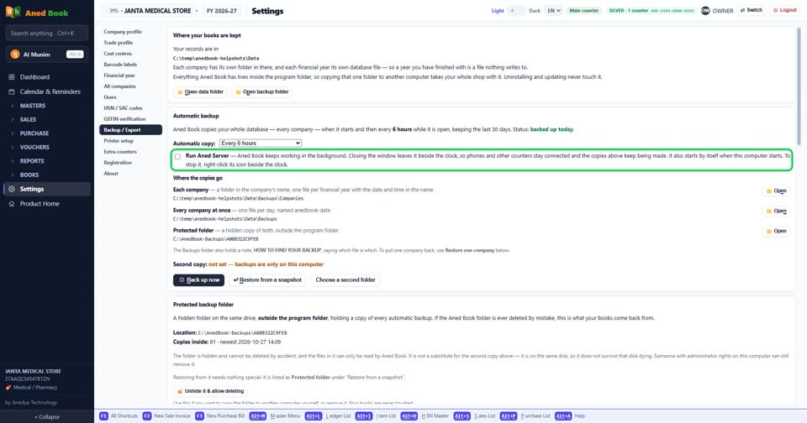Viewport: 807px width, 423px height.
Task: Open the Extra counters page
Action: (x=130, y=152)
